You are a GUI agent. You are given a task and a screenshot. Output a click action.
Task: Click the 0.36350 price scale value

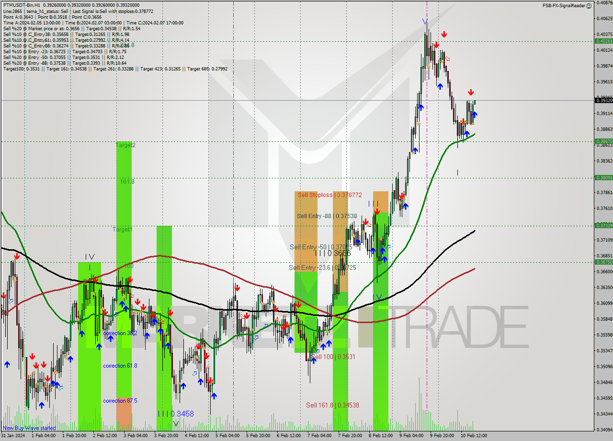click(604, 287)
